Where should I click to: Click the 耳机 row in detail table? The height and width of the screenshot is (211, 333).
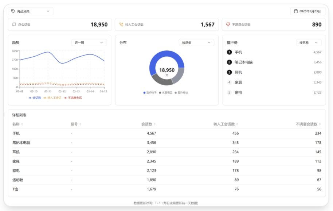16,152
